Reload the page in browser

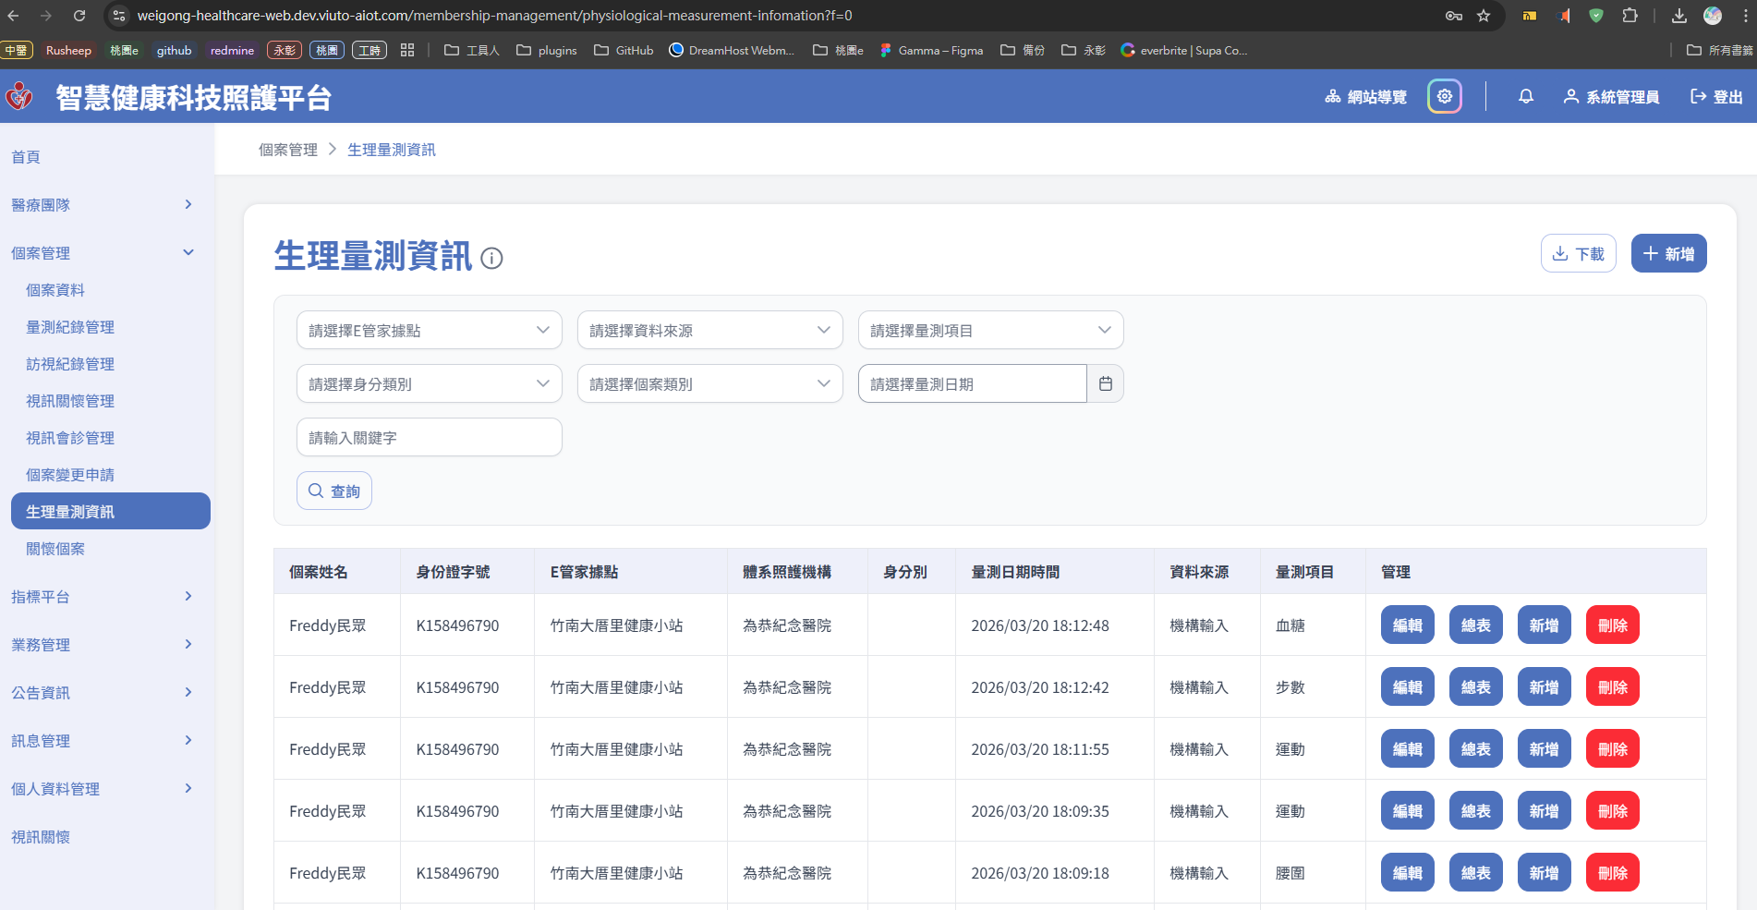pos(79,16)
